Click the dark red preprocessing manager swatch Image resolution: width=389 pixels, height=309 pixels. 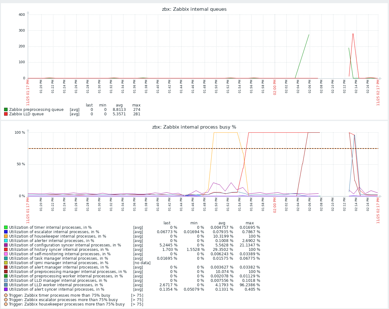pyautogui.click(x=6, y=272)
